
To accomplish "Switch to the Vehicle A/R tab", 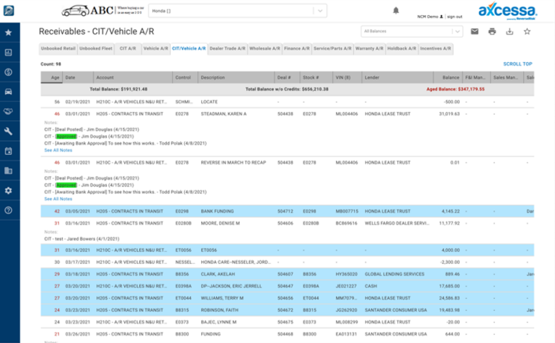I will [156, 48].
